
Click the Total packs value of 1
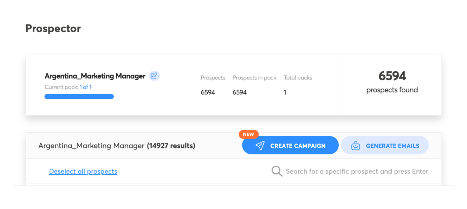(285, 92)
